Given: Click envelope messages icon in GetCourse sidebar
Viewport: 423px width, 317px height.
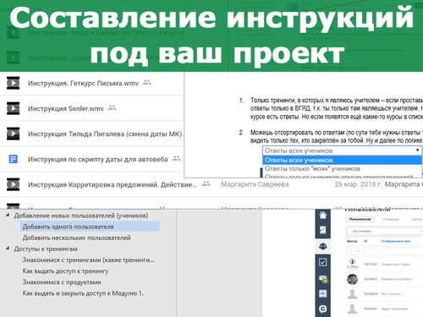Looking at the screenshot, I should tap(323, 279).
